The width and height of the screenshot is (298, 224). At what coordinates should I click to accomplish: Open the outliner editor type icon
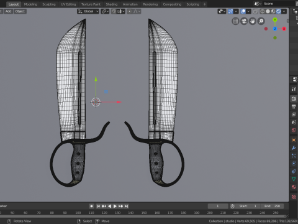[x=296, y=11]
